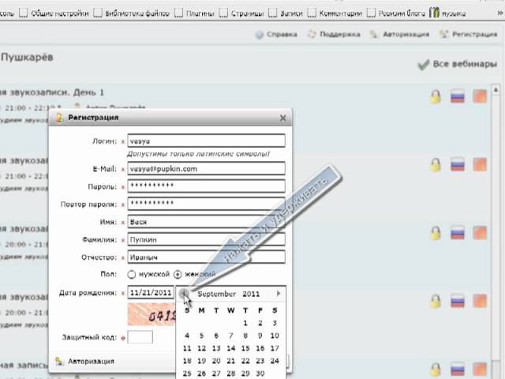Go to next month in calendar
This screenshot has width=505, height=379.
click(x=279, y=294)
